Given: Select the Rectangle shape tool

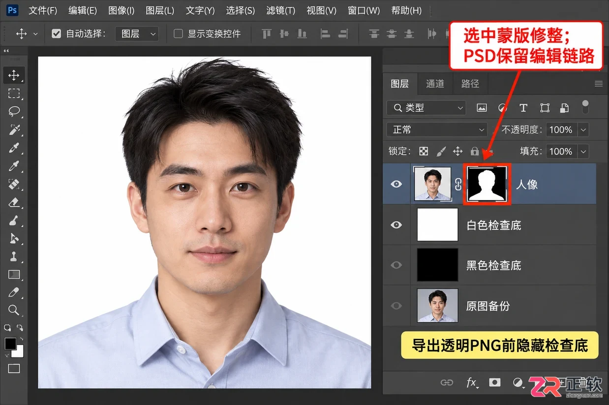Looking at the screenshot, I should [14, 274].
